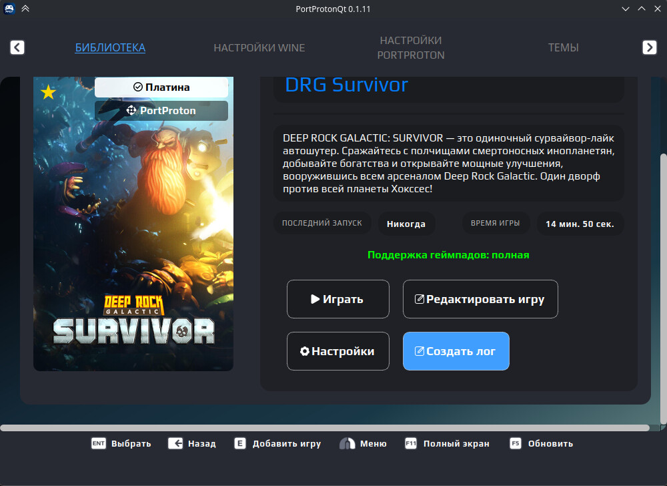Viewport: 667px width, 486px height.
Task: Click the Платина compatibility badge
Action: click(x=161, y=87)
